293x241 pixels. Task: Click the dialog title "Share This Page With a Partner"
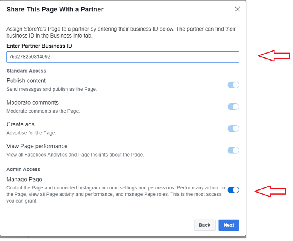click(55, 9)
